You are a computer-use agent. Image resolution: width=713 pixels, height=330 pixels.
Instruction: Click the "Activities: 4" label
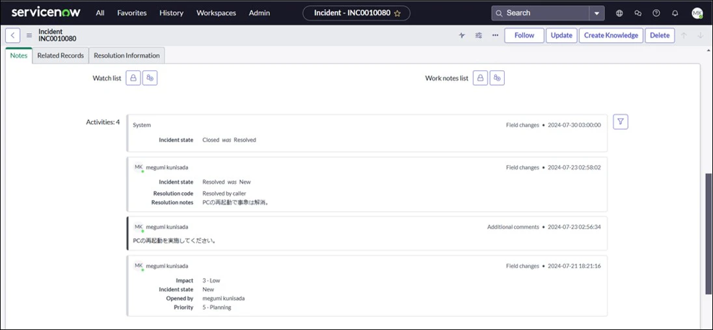pos(103,121)
